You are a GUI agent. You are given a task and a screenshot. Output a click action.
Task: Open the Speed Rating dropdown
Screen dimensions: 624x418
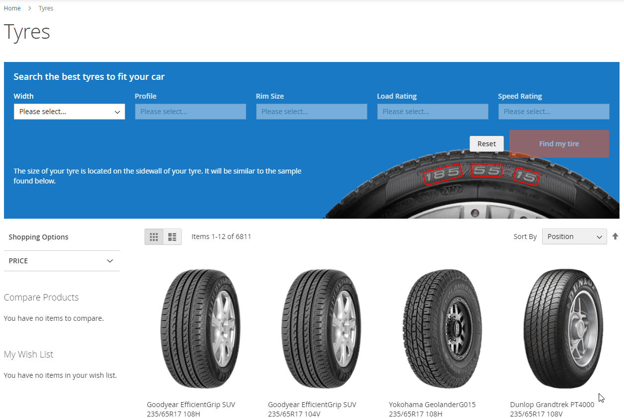tap(554, 112)
